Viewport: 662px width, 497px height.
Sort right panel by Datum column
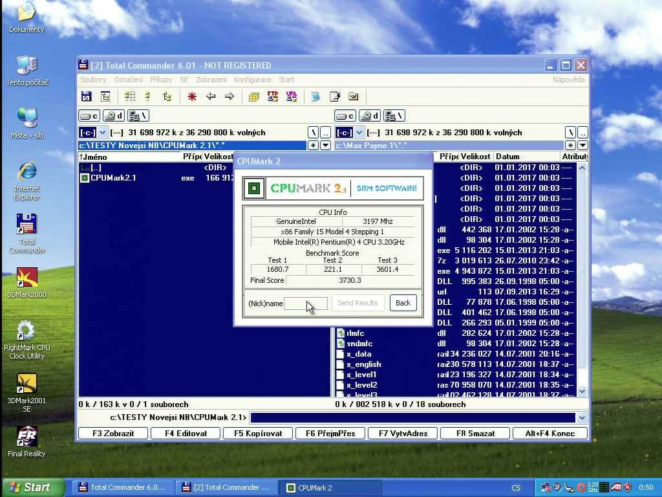pos(526,157)
